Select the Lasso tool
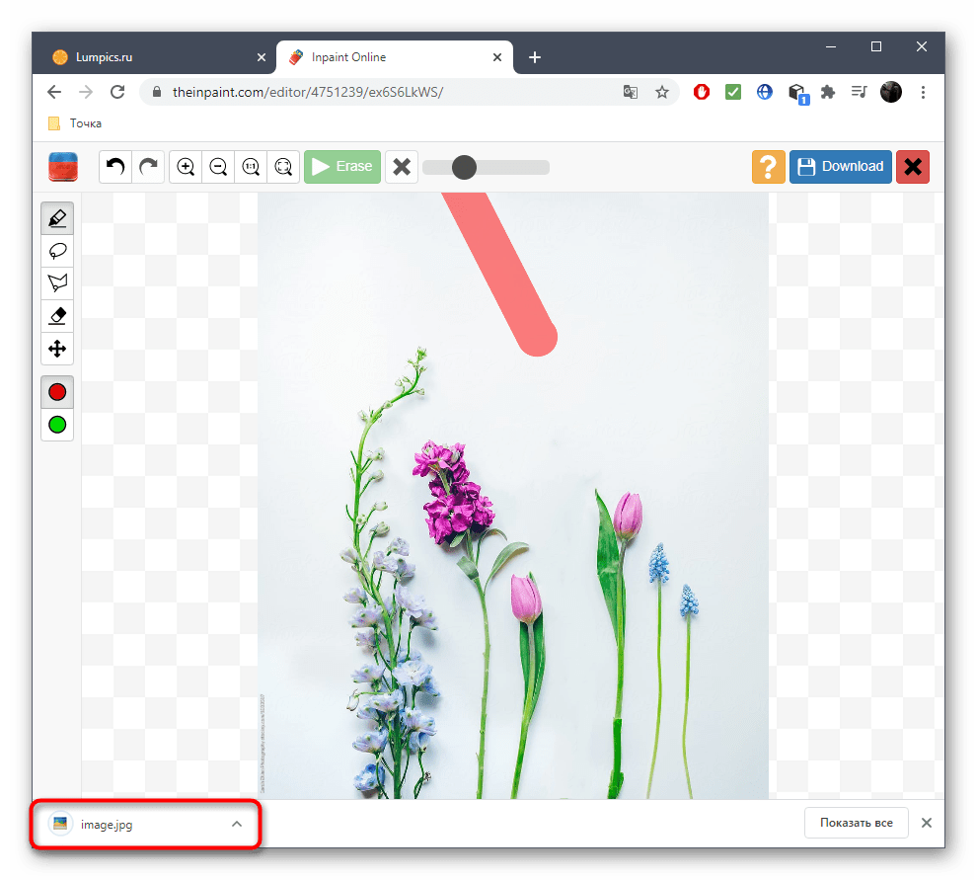This screenshot has height=880, width=977. tap(57, 251)
